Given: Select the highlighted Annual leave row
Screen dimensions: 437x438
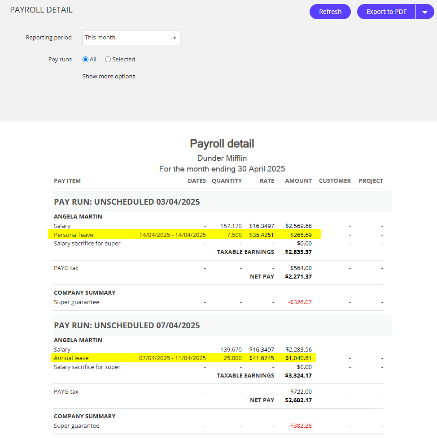Looking at the screenshot, I should pos(182,358).
